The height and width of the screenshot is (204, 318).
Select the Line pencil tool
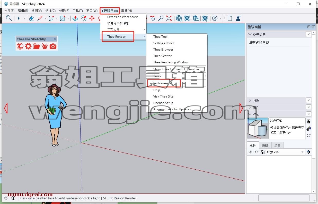click(x=40, y=18)
